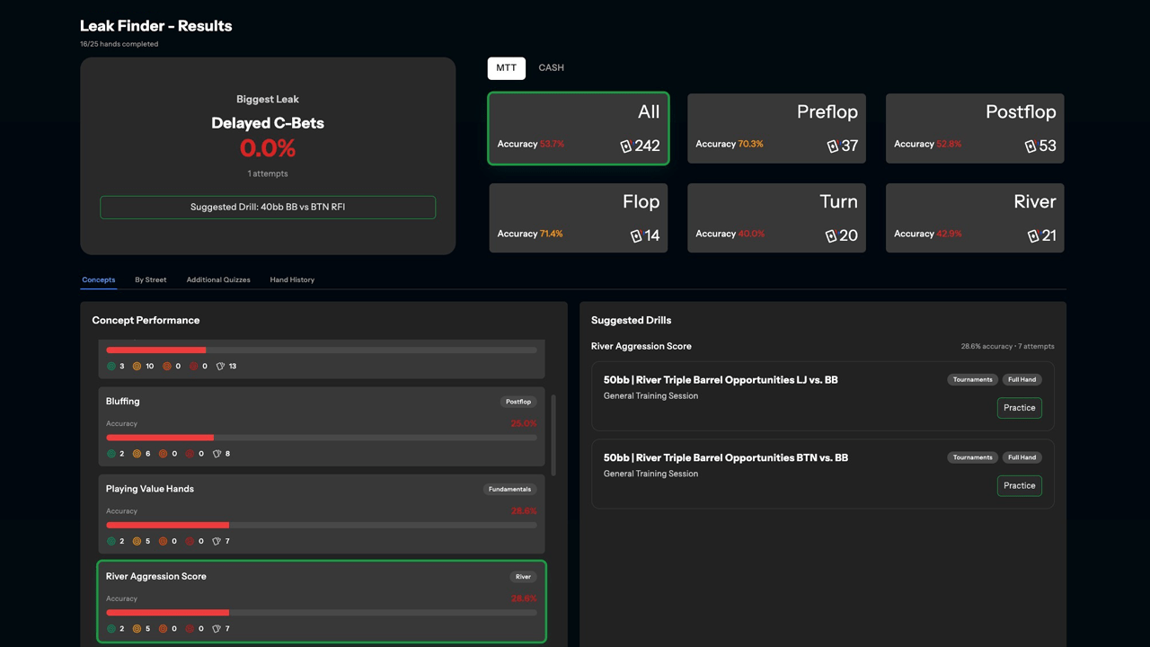Switch to the Hand History tab

[292, 279]
